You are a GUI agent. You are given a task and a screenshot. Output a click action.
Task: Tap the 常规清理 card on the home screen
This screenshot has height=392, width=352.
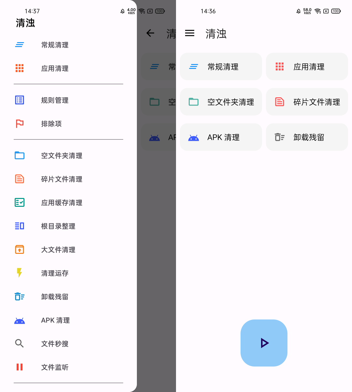pos(221,66)
